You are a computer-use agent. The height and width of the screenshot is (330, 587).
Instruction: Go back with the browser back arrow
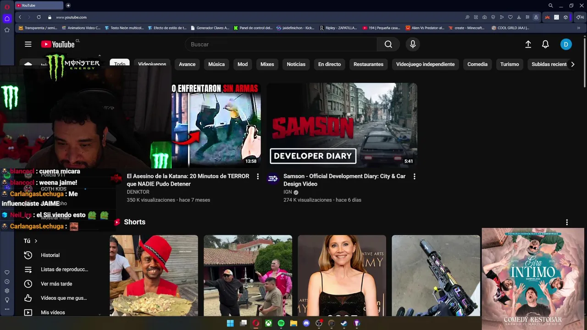[x=20, y=17]
